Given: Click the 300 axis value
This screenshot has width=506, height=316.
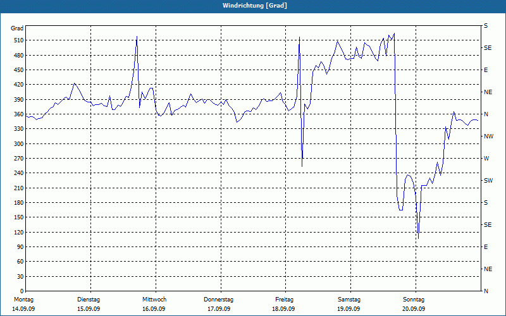Looking at the screenshot, I should [x=19, y=144].
